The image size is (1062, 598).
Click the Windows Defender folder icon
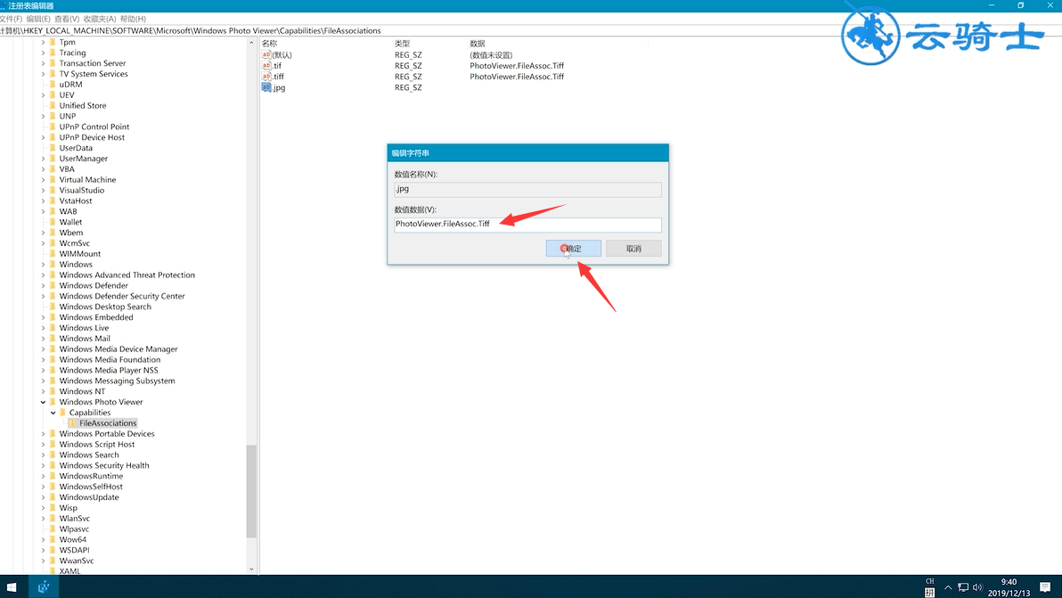53,286
